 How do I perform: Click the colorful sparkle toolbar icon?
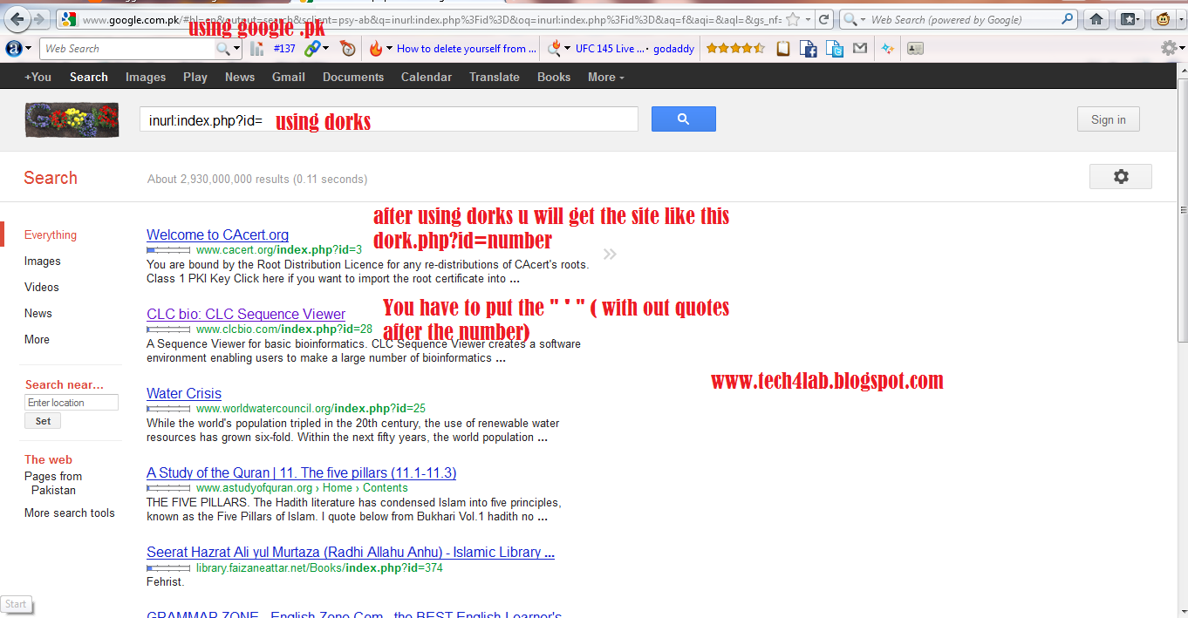click(887, 49)
